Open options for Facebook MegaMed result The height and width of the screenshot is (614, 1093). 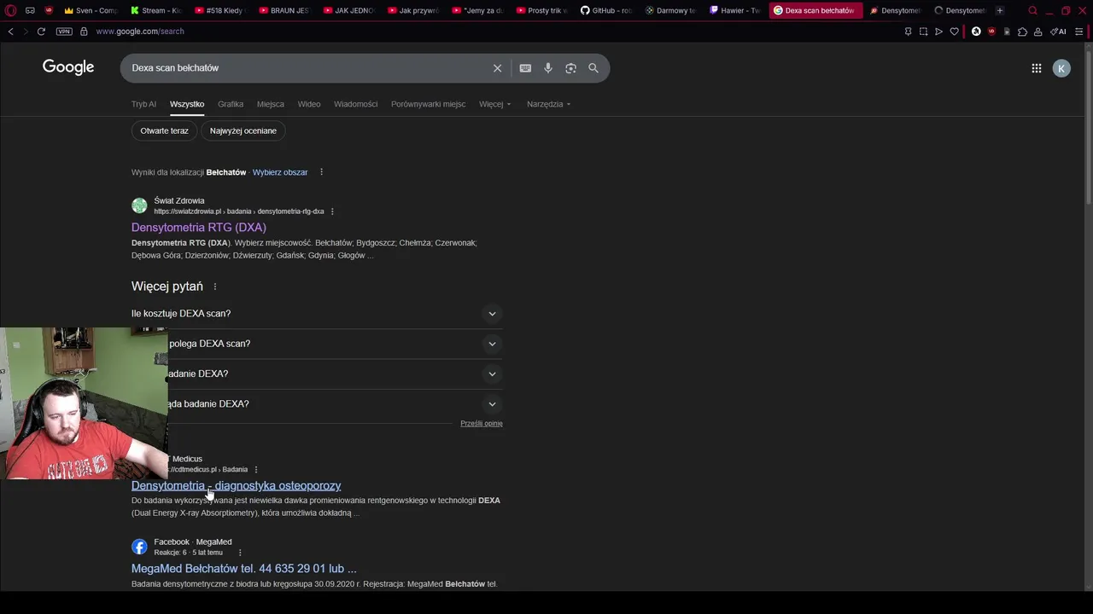[239, 553]
